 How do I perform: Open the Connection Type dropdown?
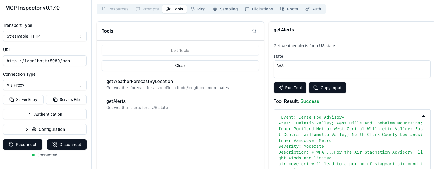(x=45, y=85)
